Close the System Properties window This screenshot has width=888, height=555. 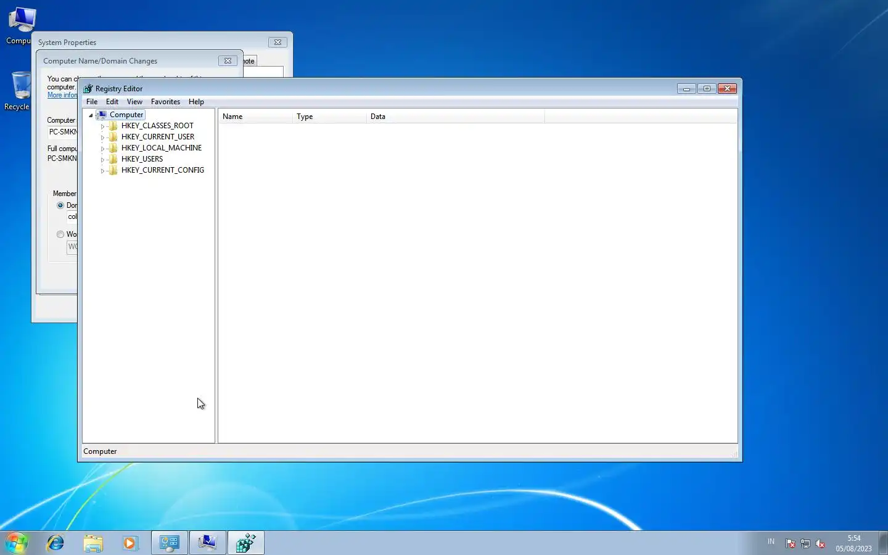coord(277,43)
